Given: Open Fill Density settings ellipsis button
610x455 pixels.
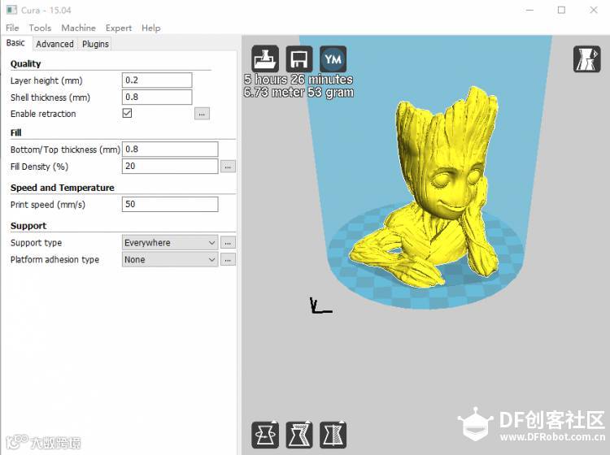Looking at the screenshot, I should pos(228,167).
